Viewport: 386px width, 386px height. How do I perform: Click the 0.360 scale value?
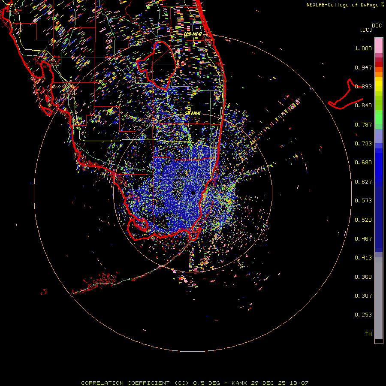point(363,277)
